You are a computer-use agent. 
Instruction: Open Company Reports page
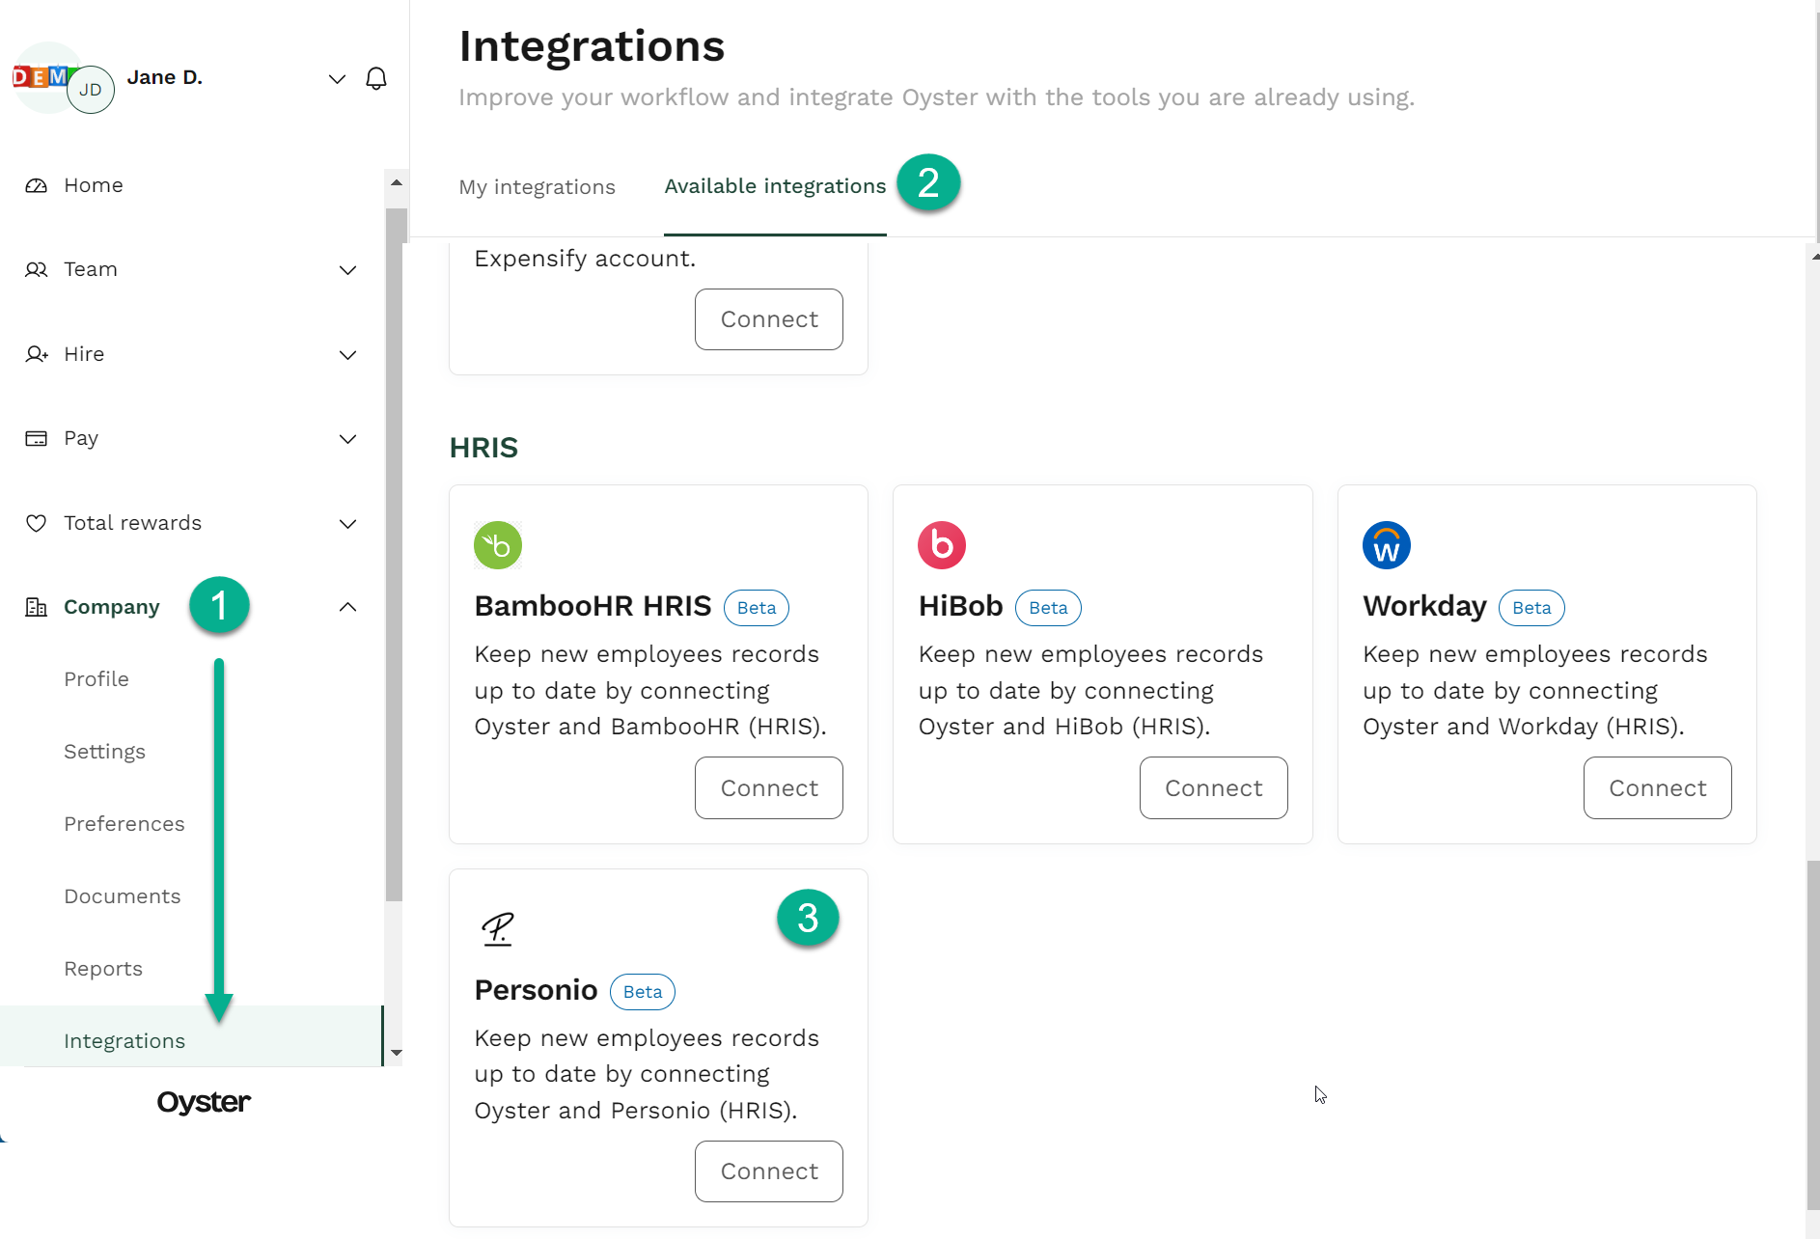click(103, 969)
